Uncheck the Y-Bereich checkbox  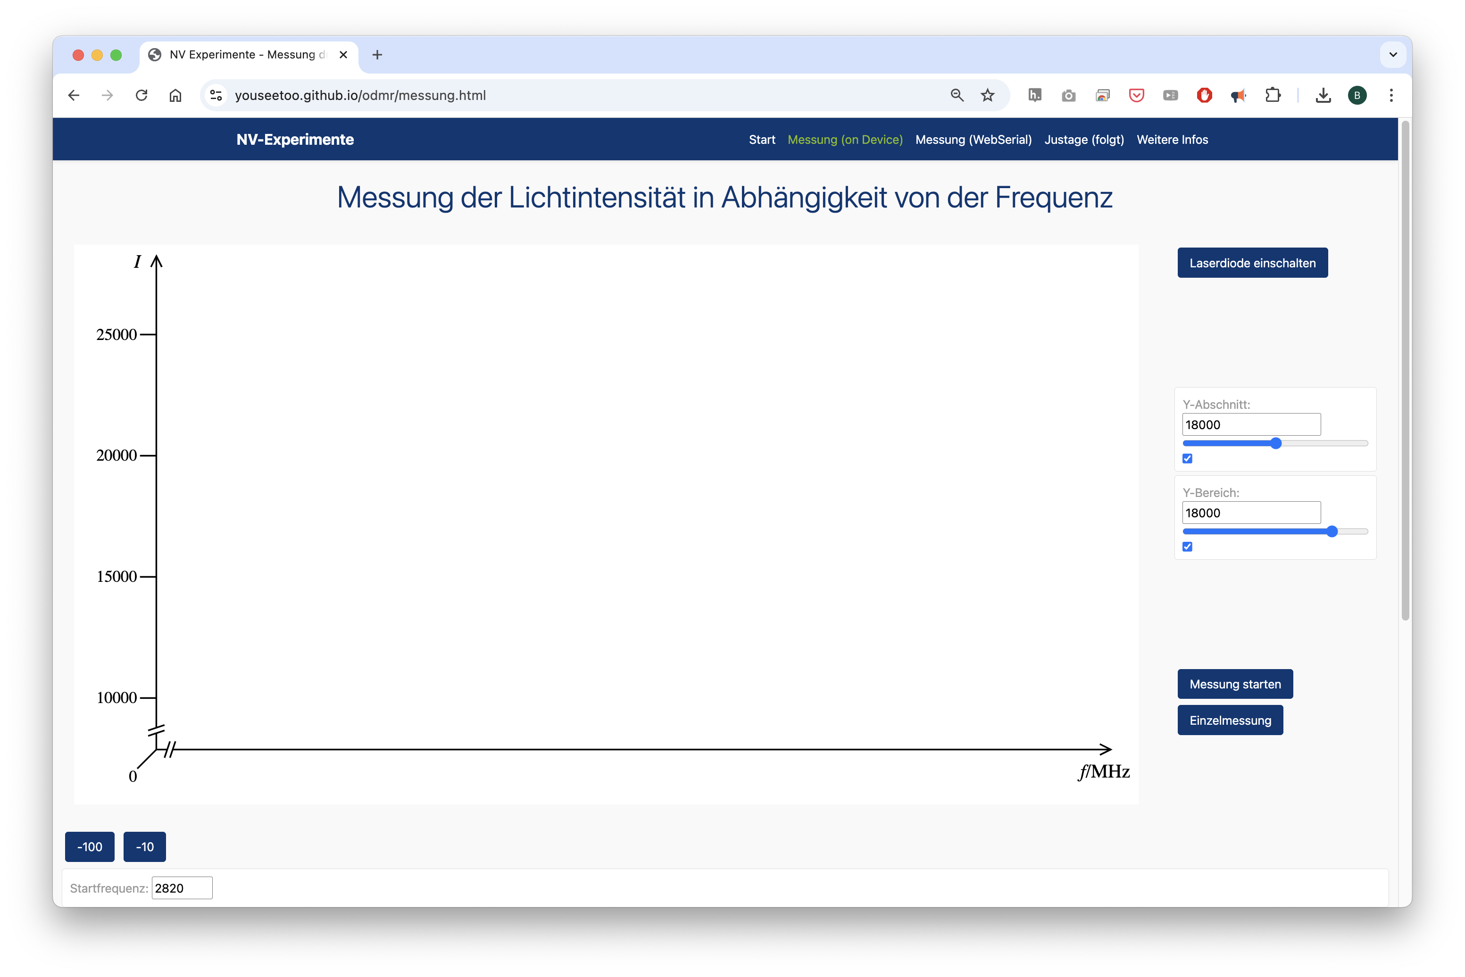tap(1187, 546)
